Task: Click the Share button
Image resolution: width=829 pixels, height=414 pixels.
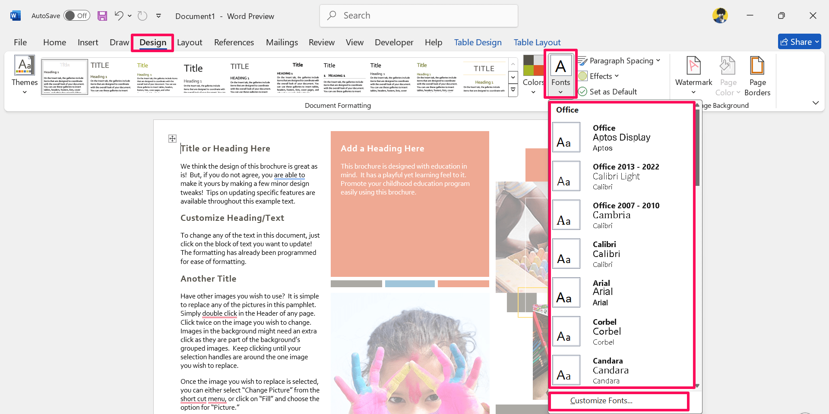Action: click(x=799, y=42)
